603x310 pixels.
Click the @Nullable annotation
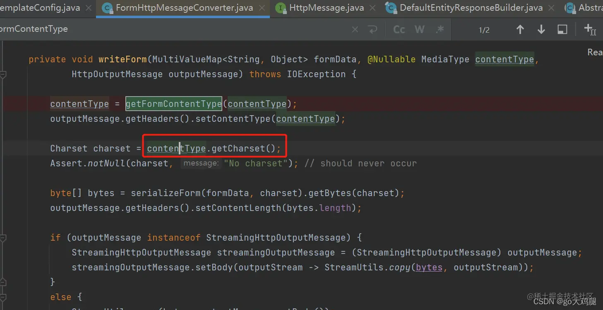point(392,59)
